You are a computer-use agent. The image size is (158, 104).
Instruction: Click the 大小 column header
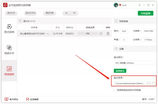(57, 27)
